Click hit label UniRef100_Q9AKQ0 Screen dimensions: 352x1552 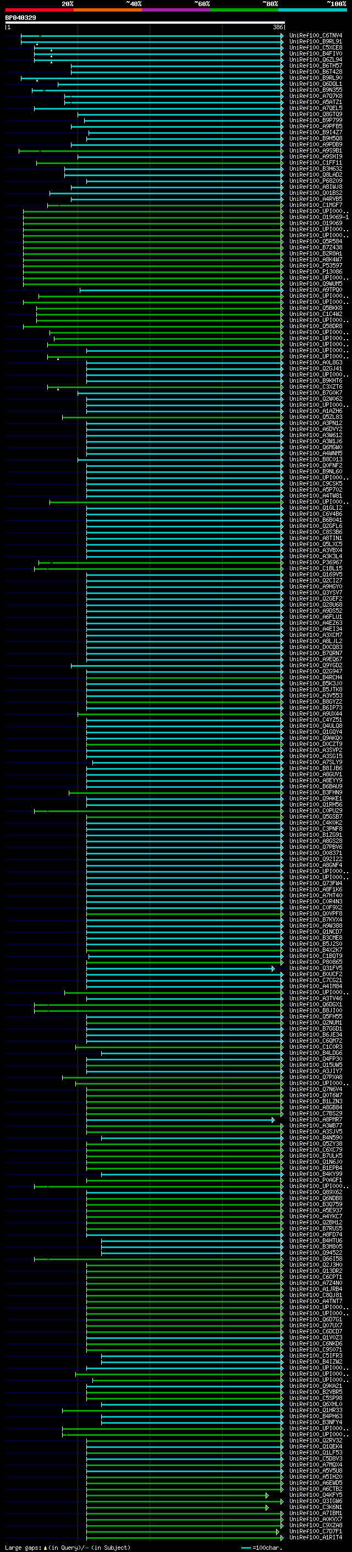tap(316, 738)
